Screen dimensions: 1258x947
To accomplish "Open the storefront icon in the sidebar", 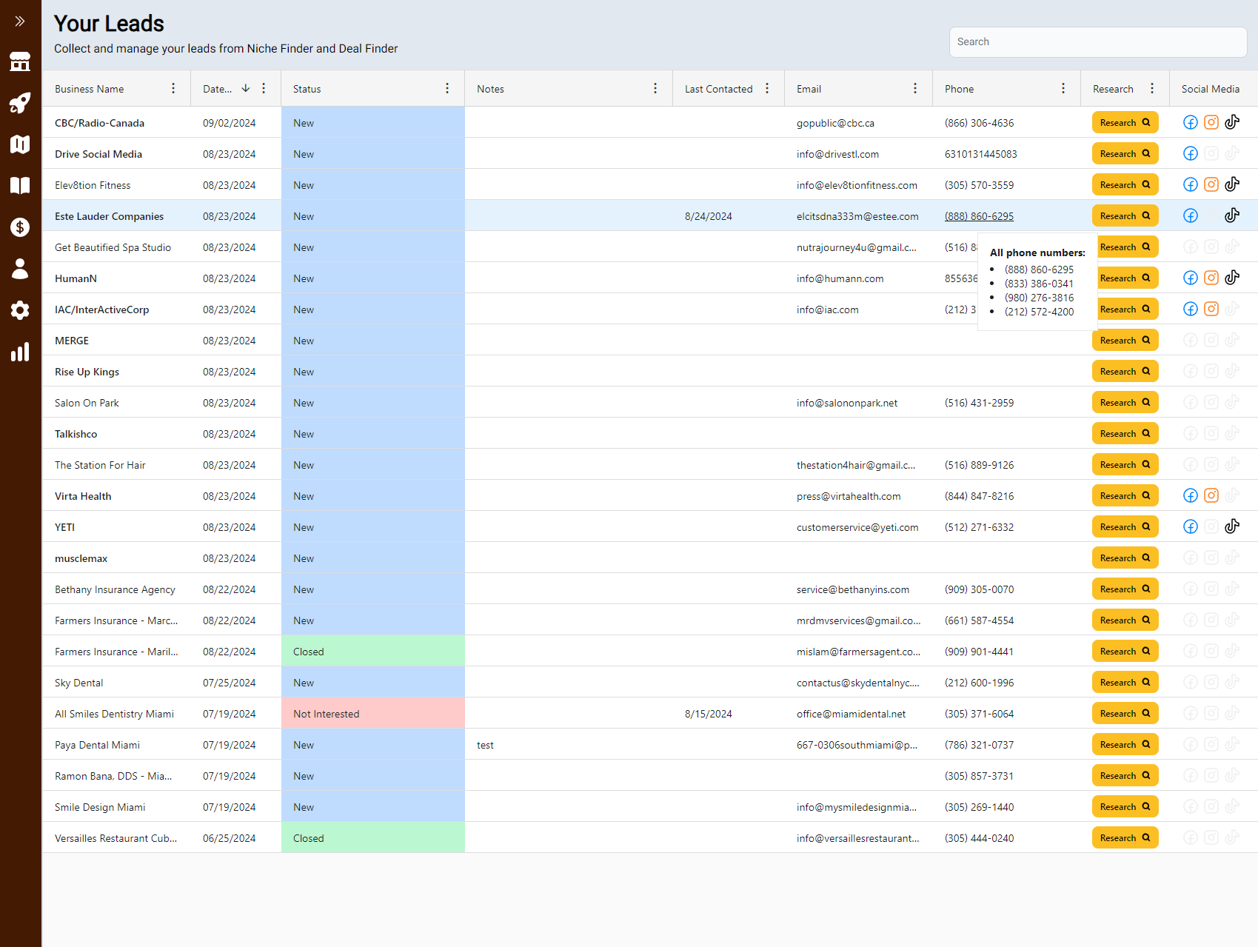I will [x=20, y=61].
